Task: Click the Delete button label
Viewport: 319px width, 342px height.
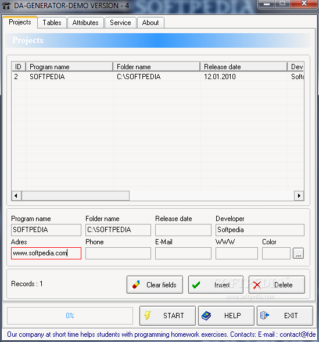Action: pos(284,285)
